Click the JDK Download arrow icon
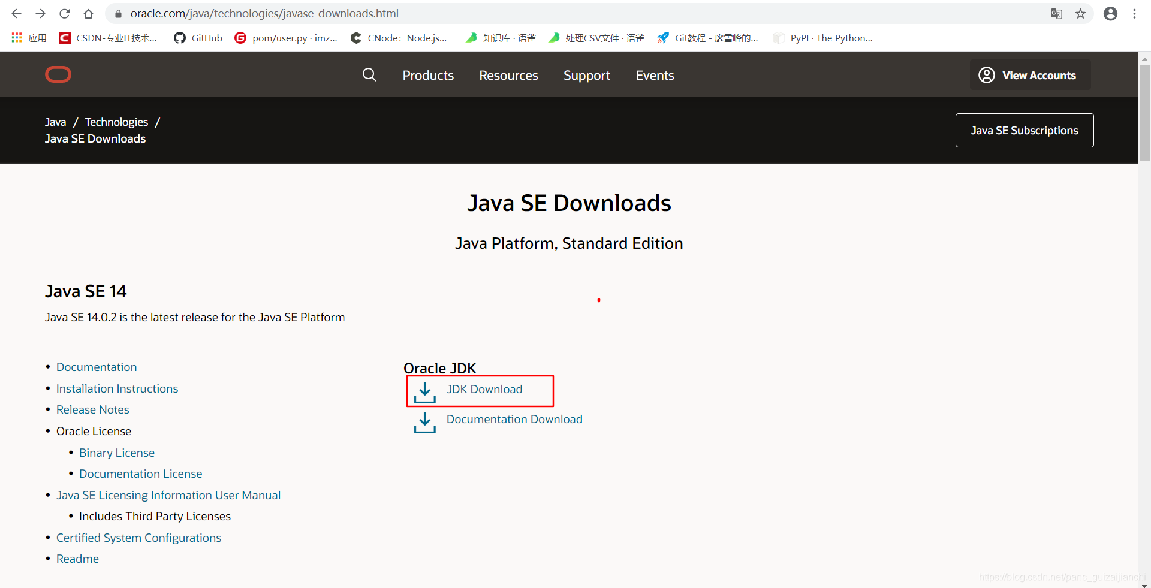The height and width of the screenshot is (588, 1151). [x=424, y=392]
